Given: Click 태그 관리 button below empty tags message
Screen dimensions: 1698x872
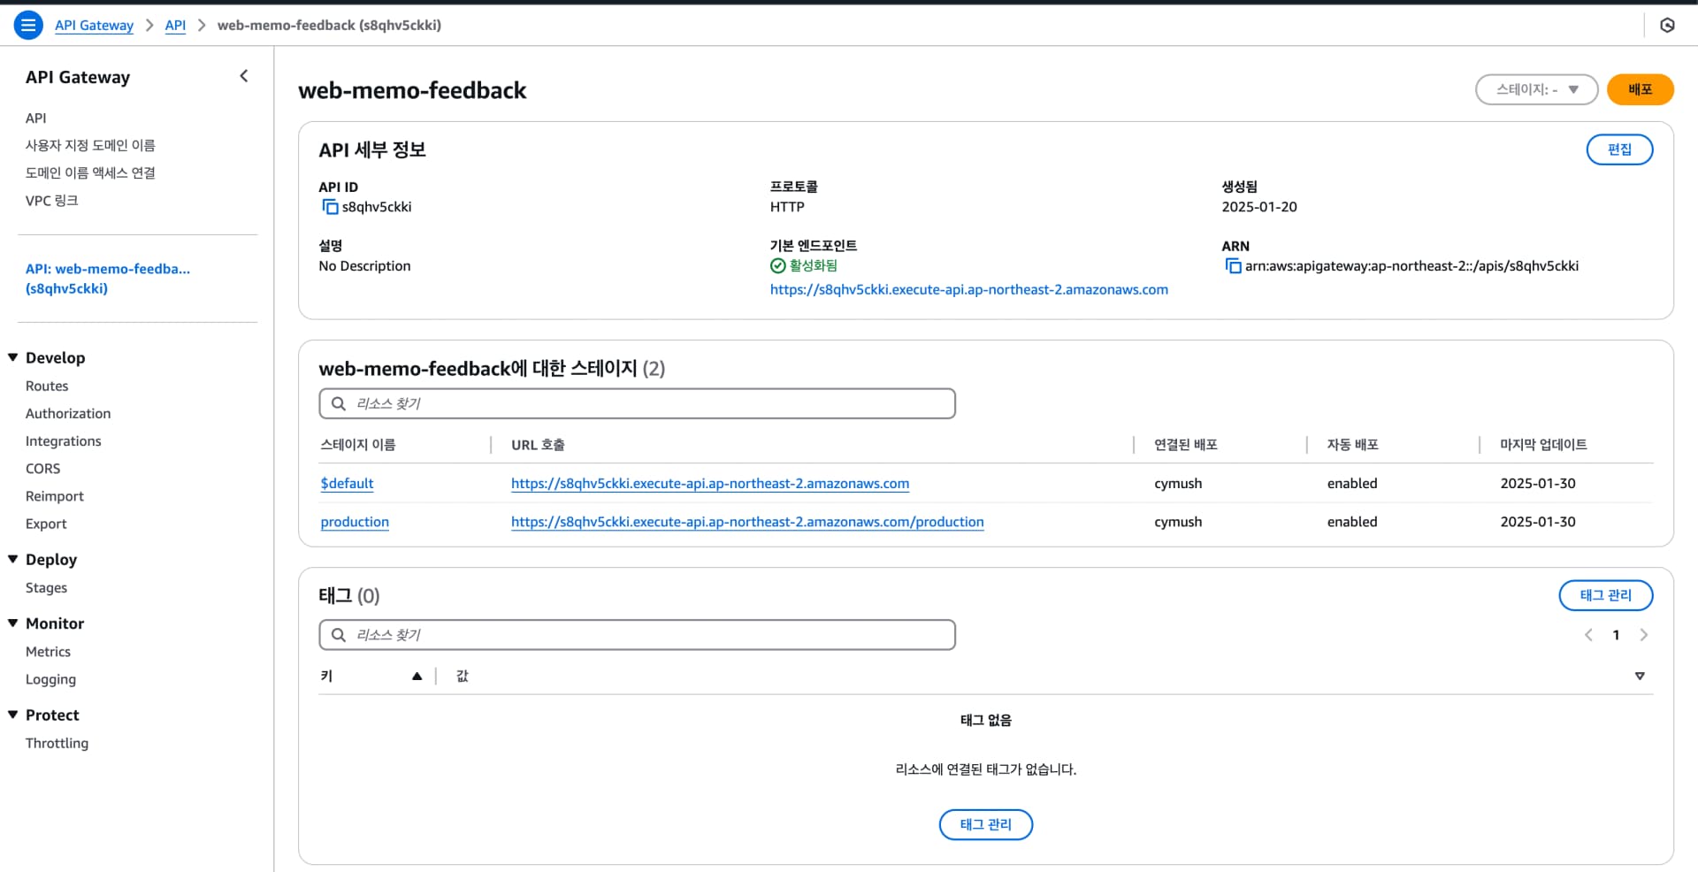Looking at the screenshot, I should click(x=986, y=824).
